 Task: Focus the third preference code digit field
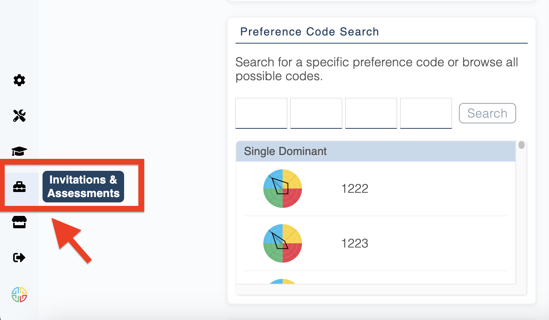371,113
